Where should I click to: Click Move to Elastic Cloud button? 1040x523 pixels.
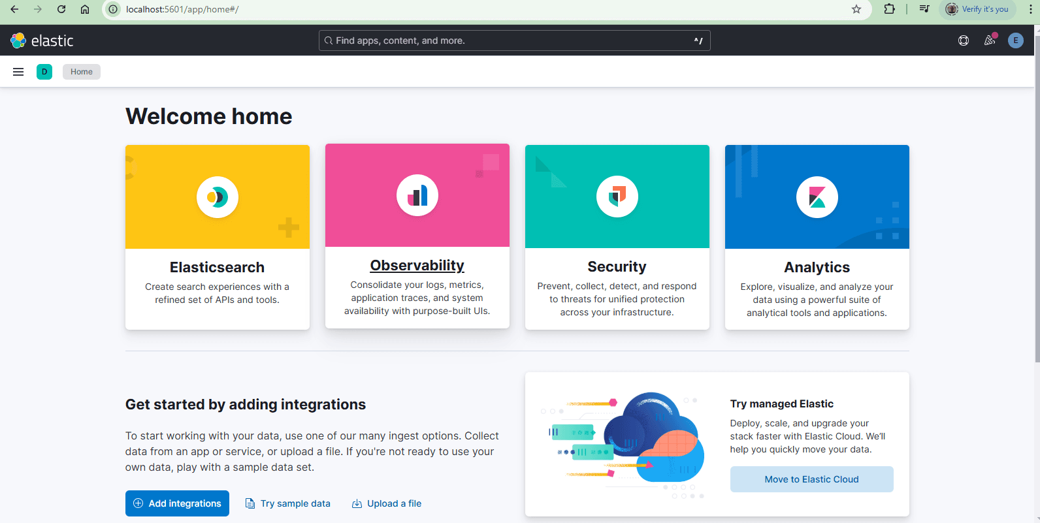point(811,479)
